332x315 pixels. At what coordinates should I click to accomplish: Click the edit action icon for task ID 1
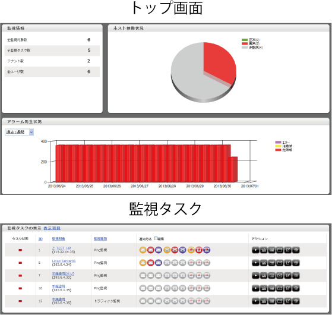287,250
